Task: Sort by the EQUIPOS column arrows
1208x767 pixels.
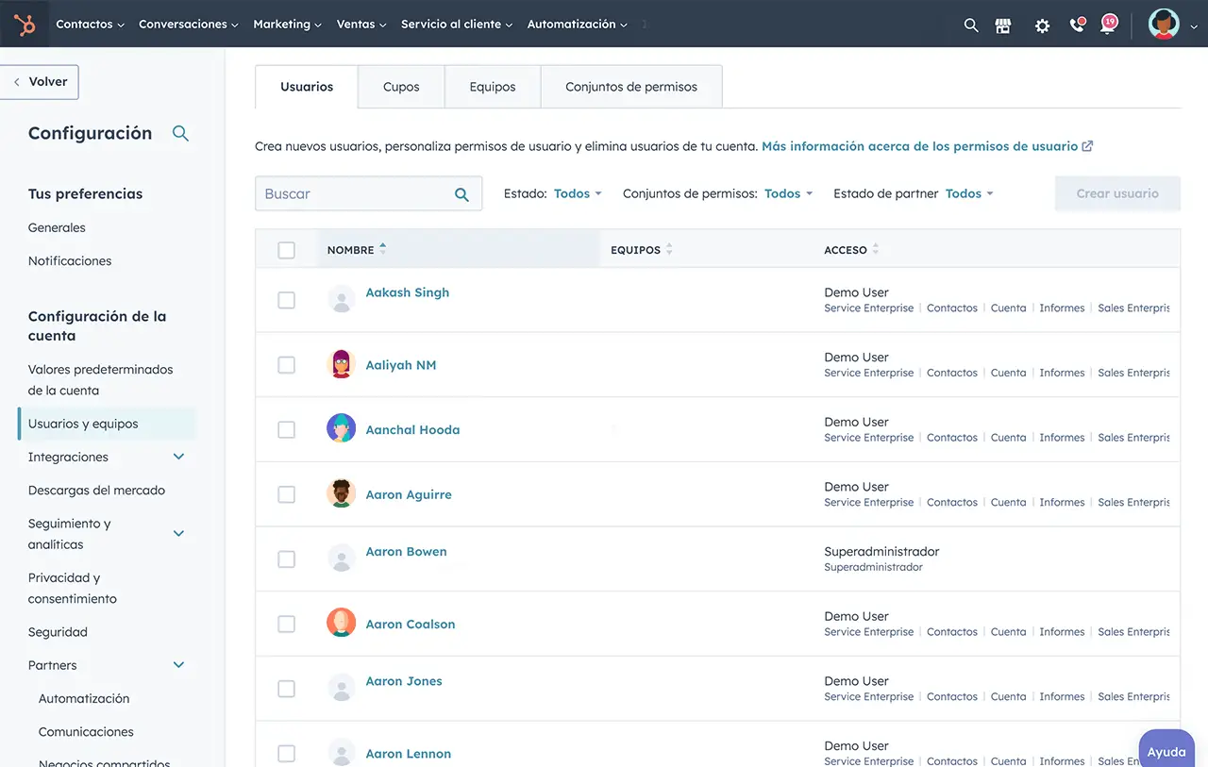Action: (x=669, y=249)
